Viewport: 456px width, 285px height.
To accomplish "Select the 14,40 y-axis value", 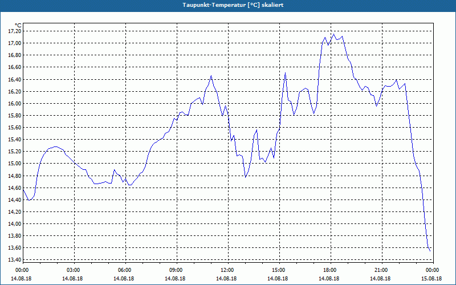I will pos(15,200).
